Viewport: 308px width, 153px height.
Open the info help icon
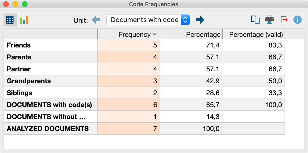(297, 20)
